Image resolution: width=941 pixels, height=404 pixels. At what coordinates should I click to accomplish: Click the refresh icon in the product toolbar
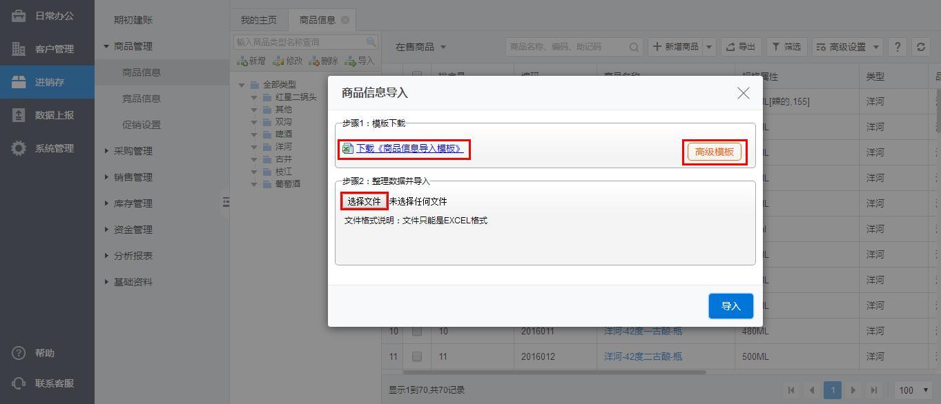pyautogui.click(x=920, y=47)
